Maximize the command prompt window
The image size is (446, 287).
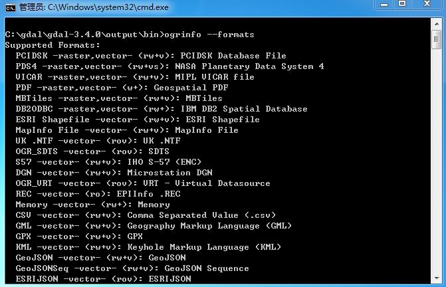[x=402, y=4]
